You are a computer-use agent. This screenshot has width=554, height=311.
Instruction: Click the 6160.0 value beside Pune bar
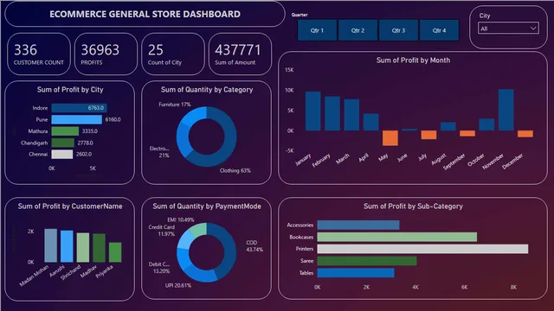pos(113,119)
